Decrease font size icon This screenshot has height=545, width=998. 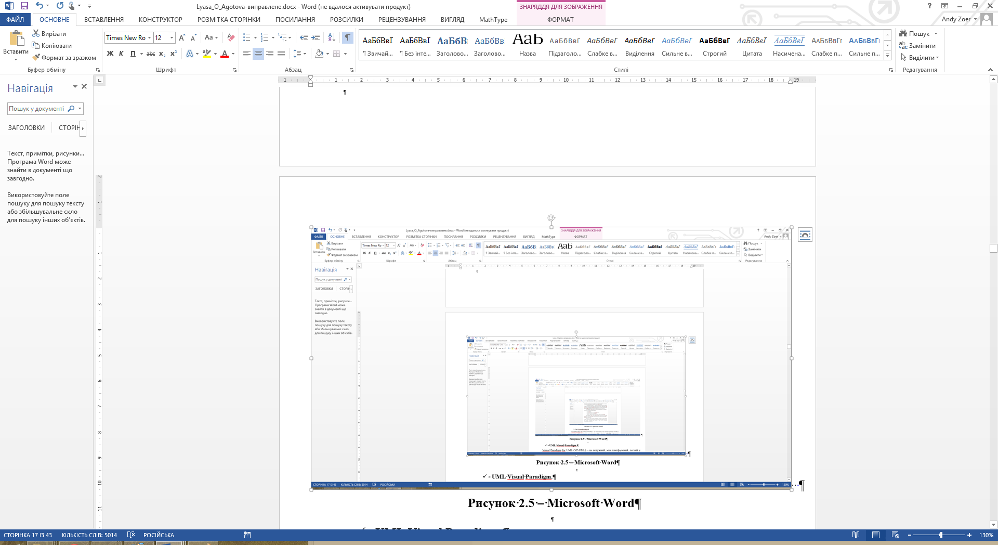193,37
